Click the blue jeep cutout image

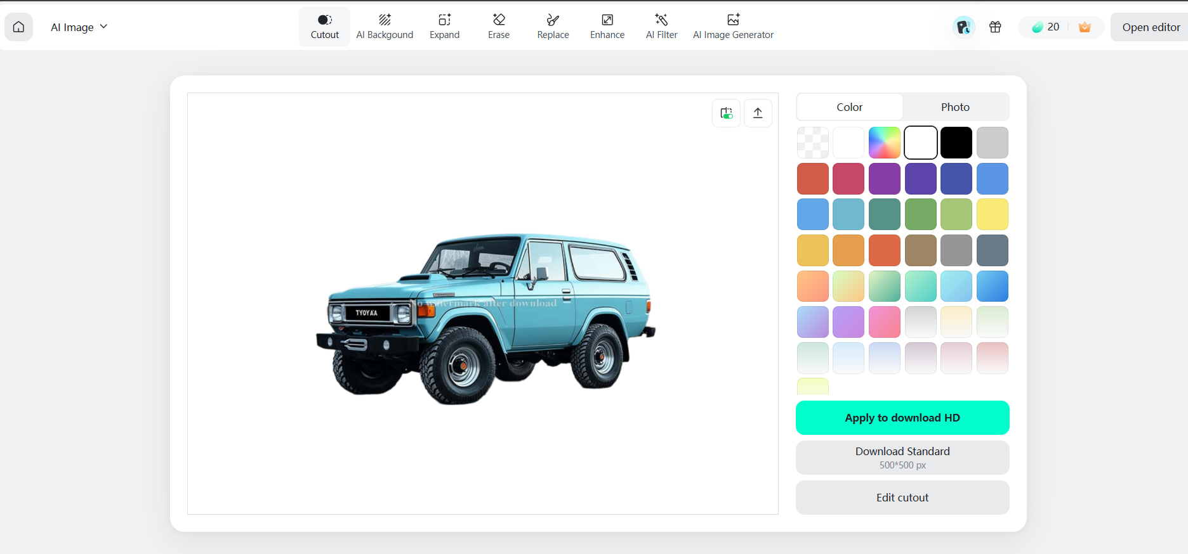click(485, 319)
